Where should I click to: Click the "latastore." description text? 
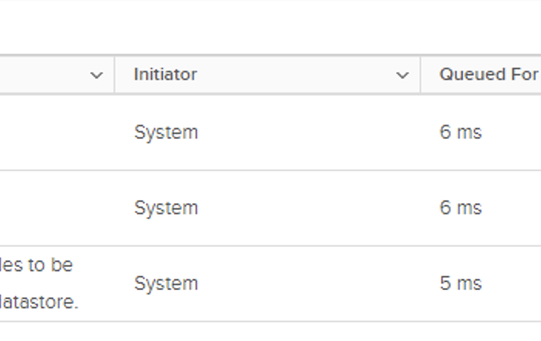tap(39, 302)
